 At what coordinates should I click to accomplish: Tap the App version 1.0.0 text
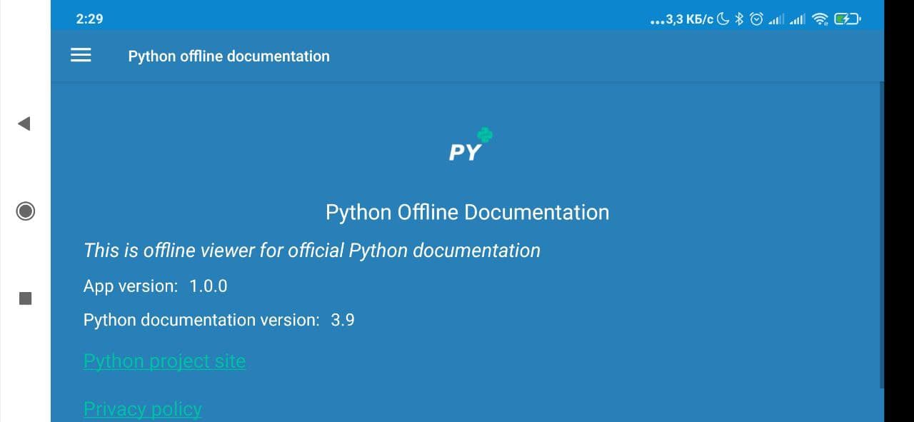coord(155,286)
